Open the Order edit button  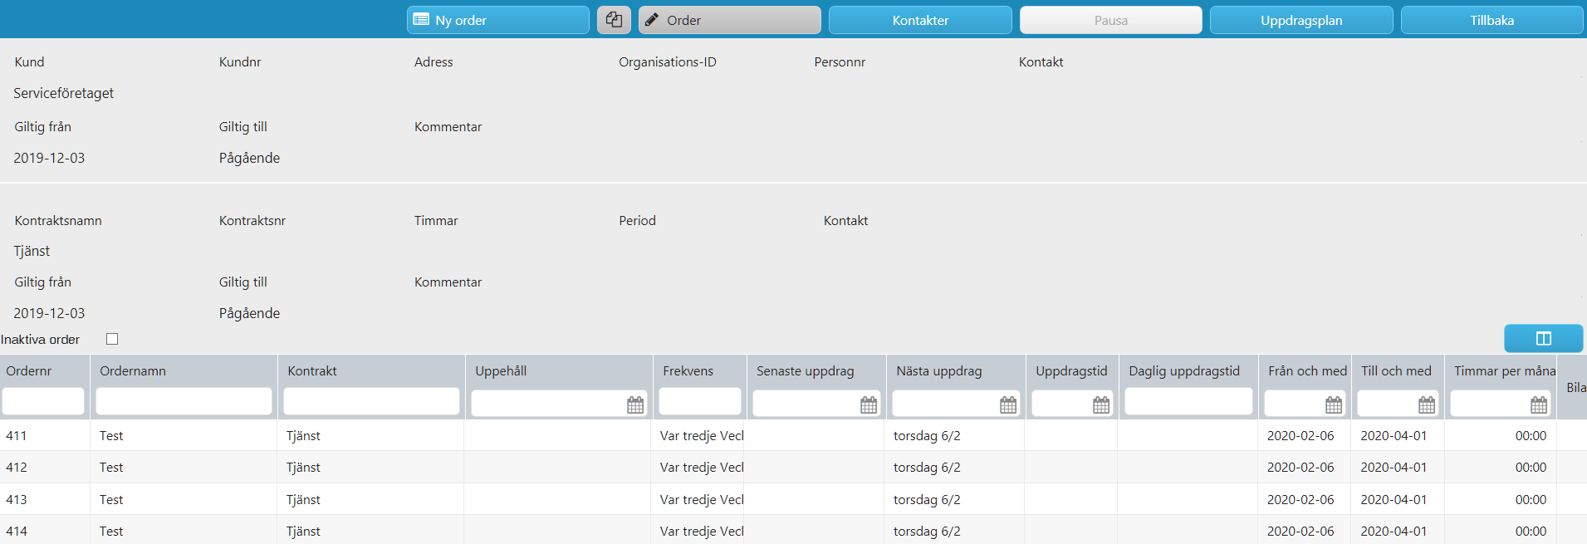pos(730,20)
